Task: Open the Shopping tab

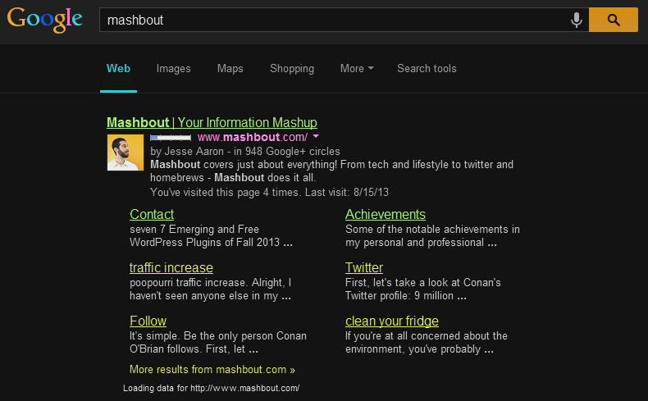Action: [x=292, y=69]
